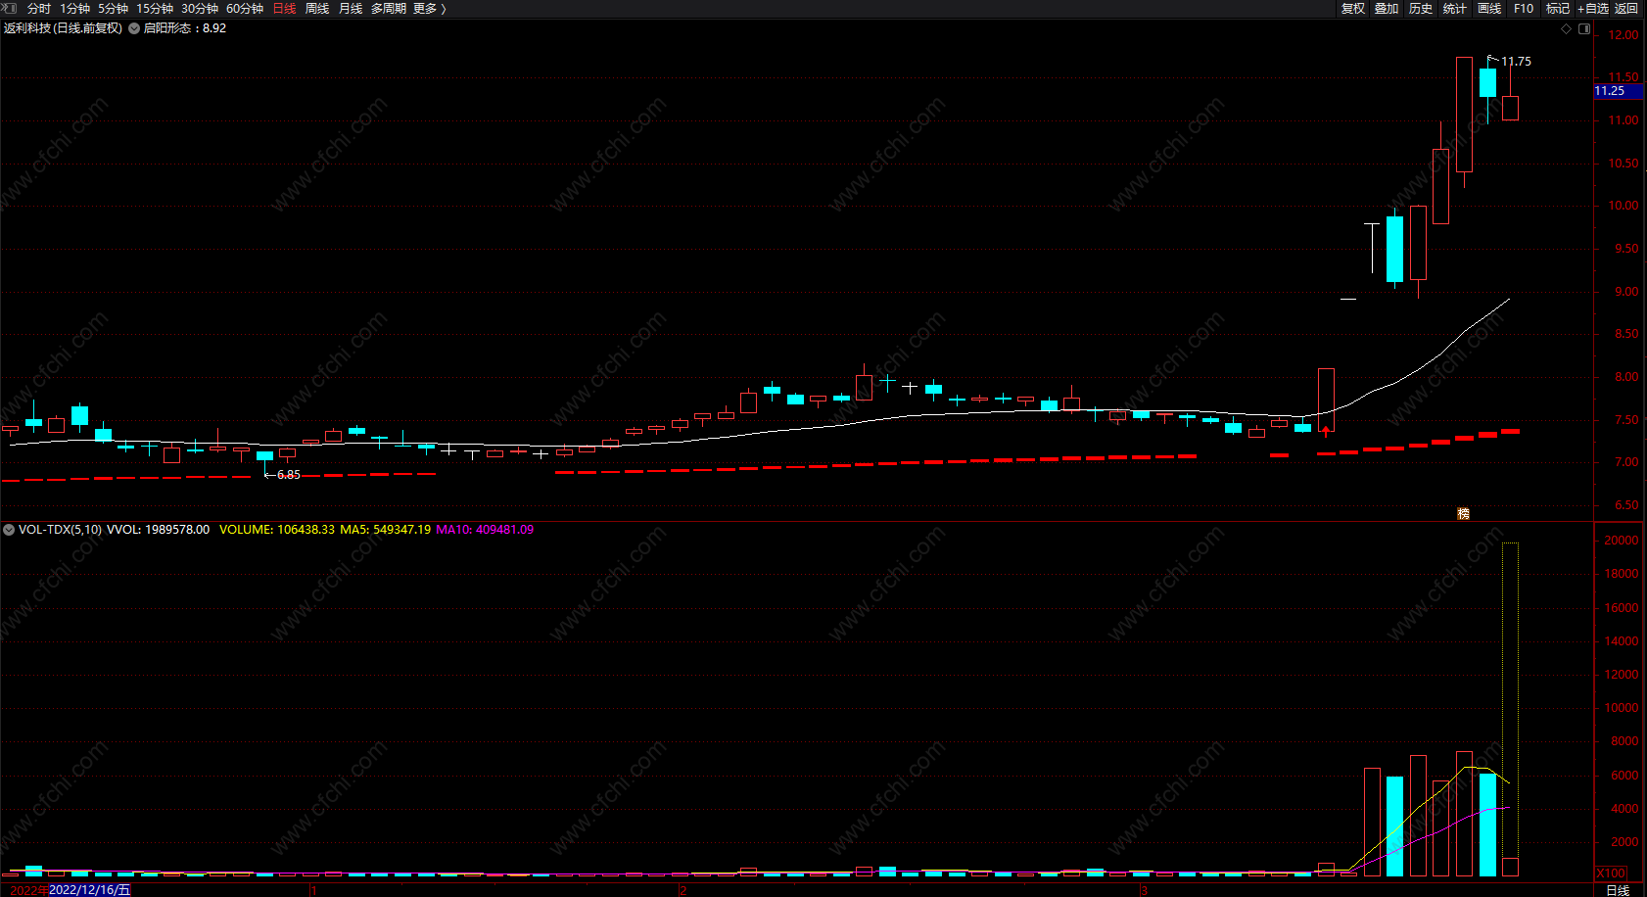Click the 11.75 high price label
The image size is (1647, 897).
pyautogui.click(x=1516, y=62)
